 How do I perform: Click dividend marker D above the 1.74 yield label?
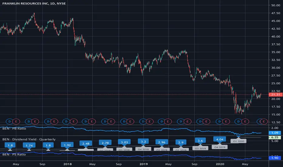29,121
